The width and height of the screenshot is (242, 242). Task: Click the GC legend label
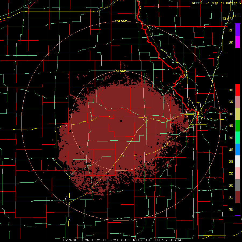coord(231,186)
